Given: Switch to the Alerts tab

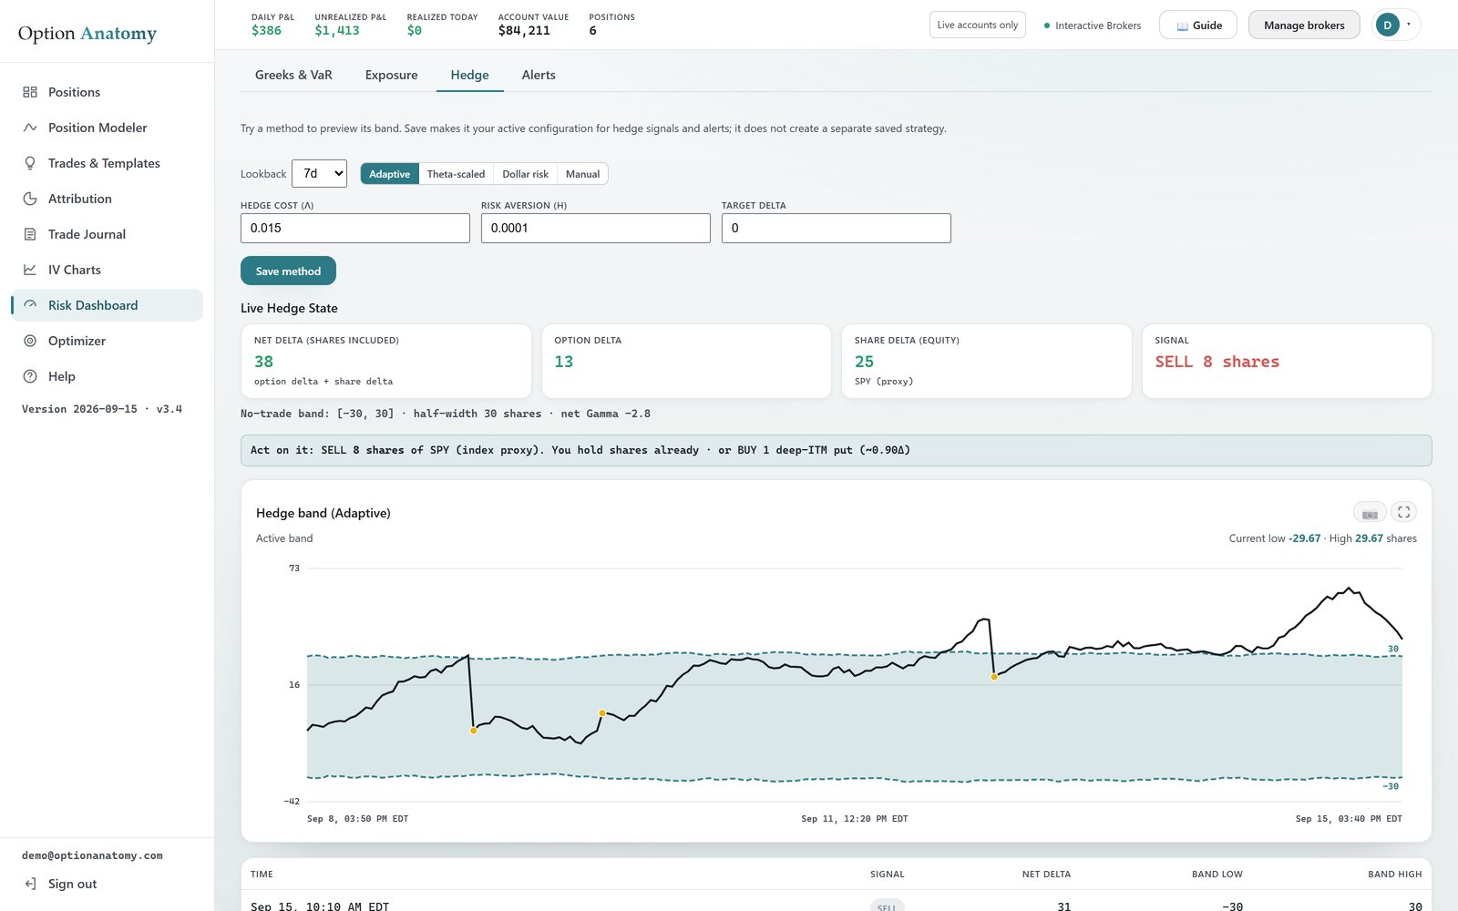Looking at the screenshot, I should (x=539, y=75).
